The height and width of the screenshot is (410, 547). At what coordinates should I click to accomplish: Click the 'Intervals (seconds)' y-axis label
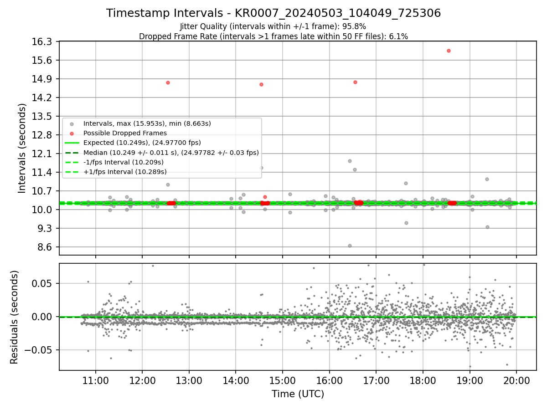click(x=22, y=148)
